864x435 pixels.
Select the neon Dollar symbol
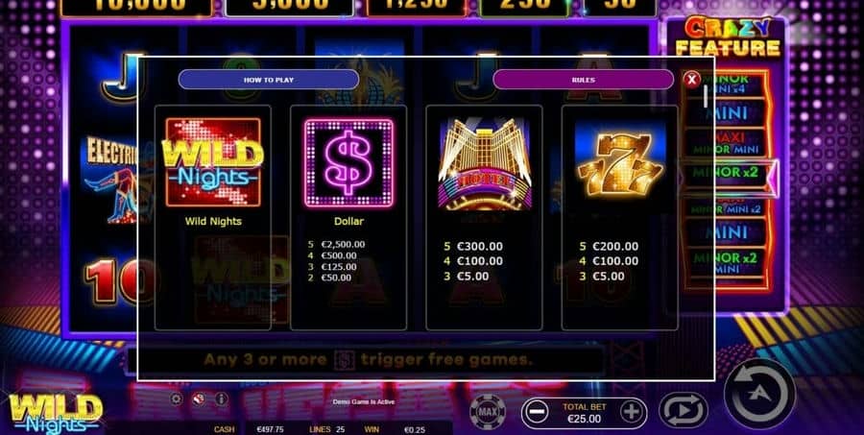coord(348,162)
